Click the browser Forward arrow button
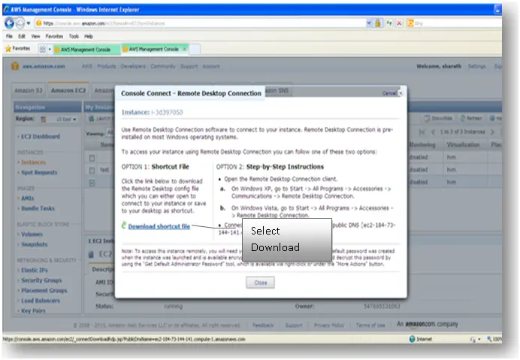This screenshot has width=520, height=360. tap(20, 23)
